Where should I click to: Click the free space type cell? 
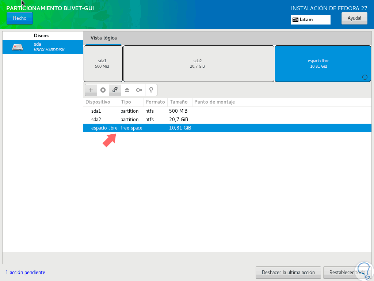pos(131,128)
